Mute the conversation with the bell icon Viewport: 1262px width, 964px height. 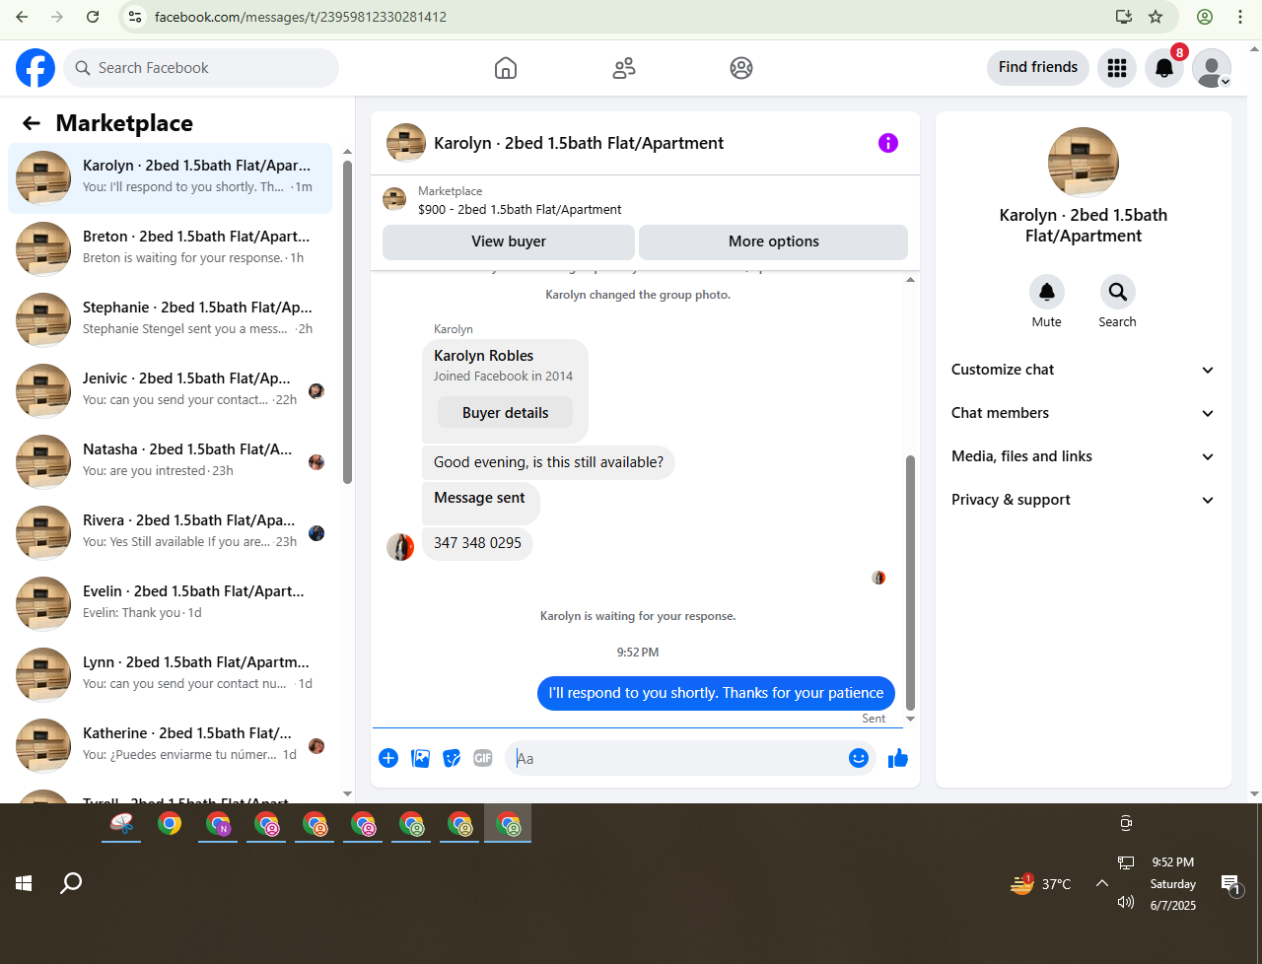click(x=1047, y=292)
